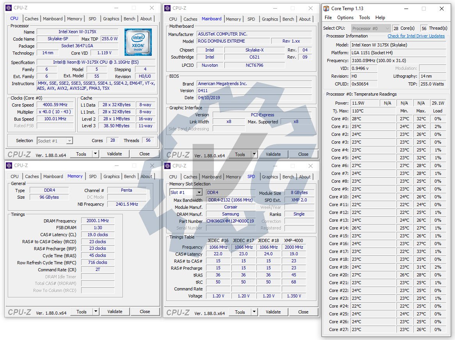Click Validate button in the Mainboard window
Image resolution: width=455 pixels, height=340 pixels.
273,154
